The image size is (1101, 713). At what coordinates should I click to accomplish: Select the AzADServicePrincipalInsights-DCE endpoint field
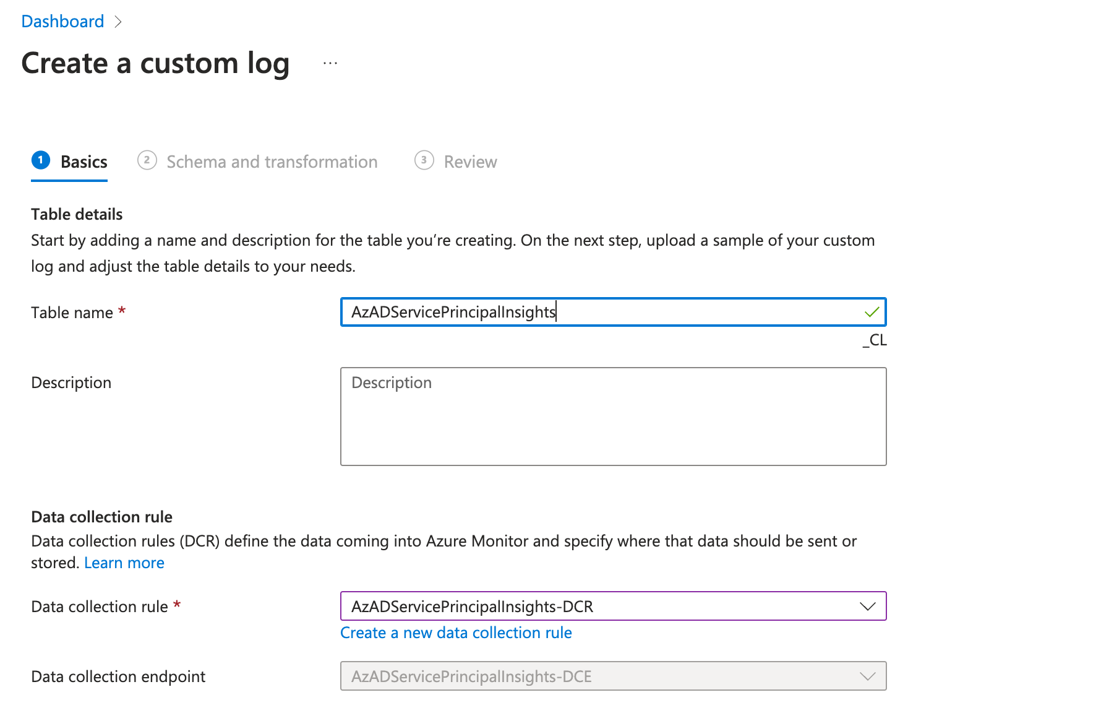(613, 676)
